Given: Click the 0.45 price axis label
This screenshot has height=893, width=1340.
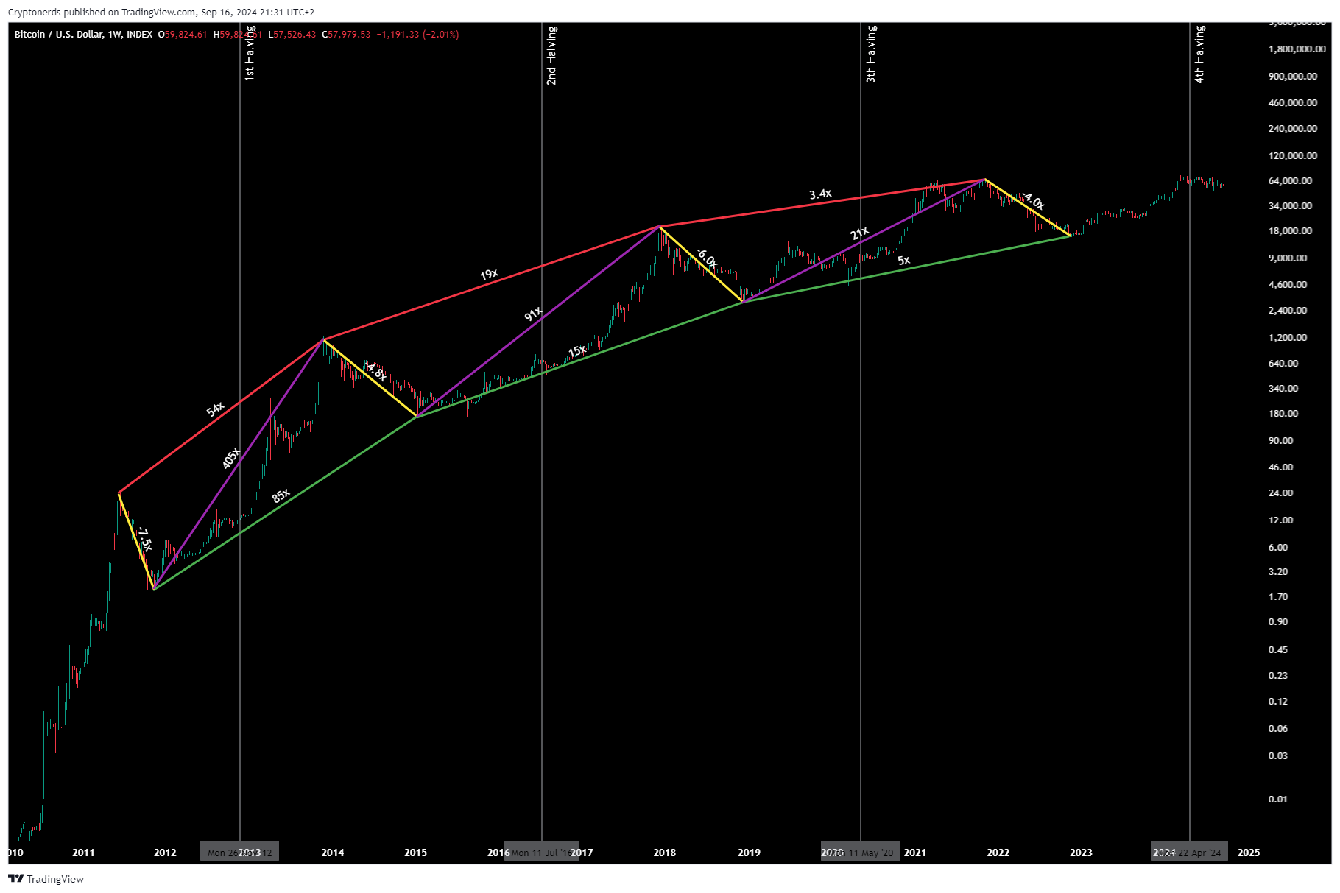Looking at the screenshot, I should tap(1278, 650).
